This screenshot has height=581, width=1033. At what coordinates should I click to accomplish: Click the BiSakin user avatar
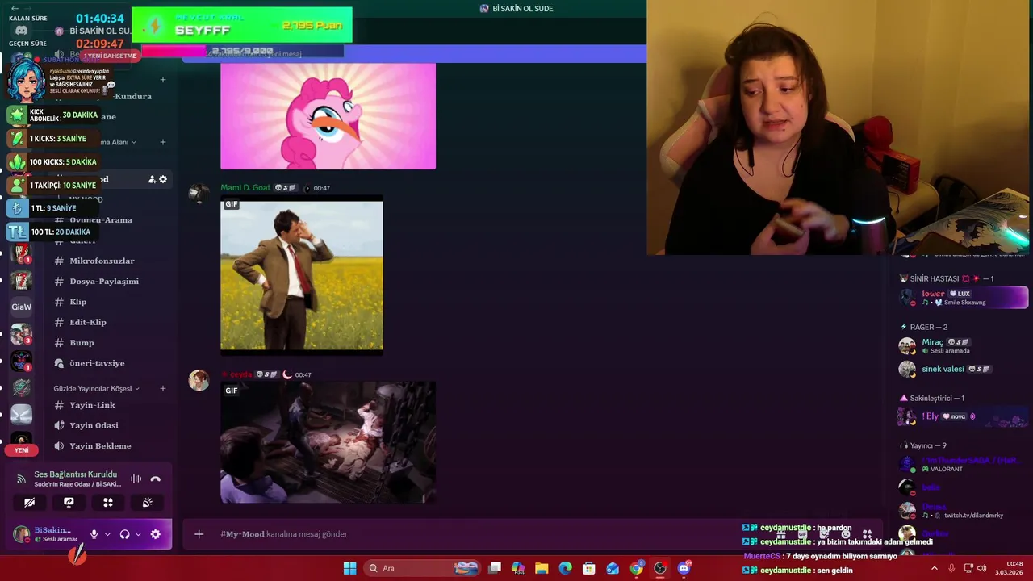[x=22, y=534]
